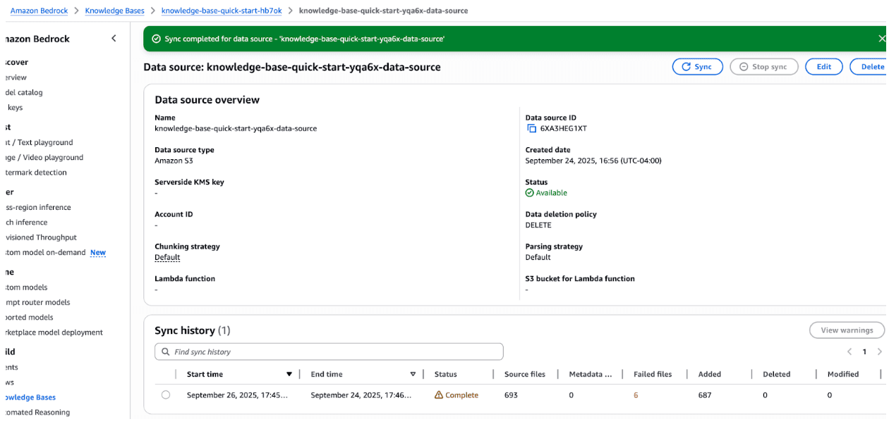Click the View warnings button
Image resolution: width=889 pixels, height=424 pixels.
point(847,330)
